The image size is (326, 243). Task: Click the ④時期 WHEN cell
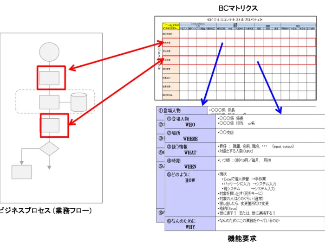tap(190, 163)
